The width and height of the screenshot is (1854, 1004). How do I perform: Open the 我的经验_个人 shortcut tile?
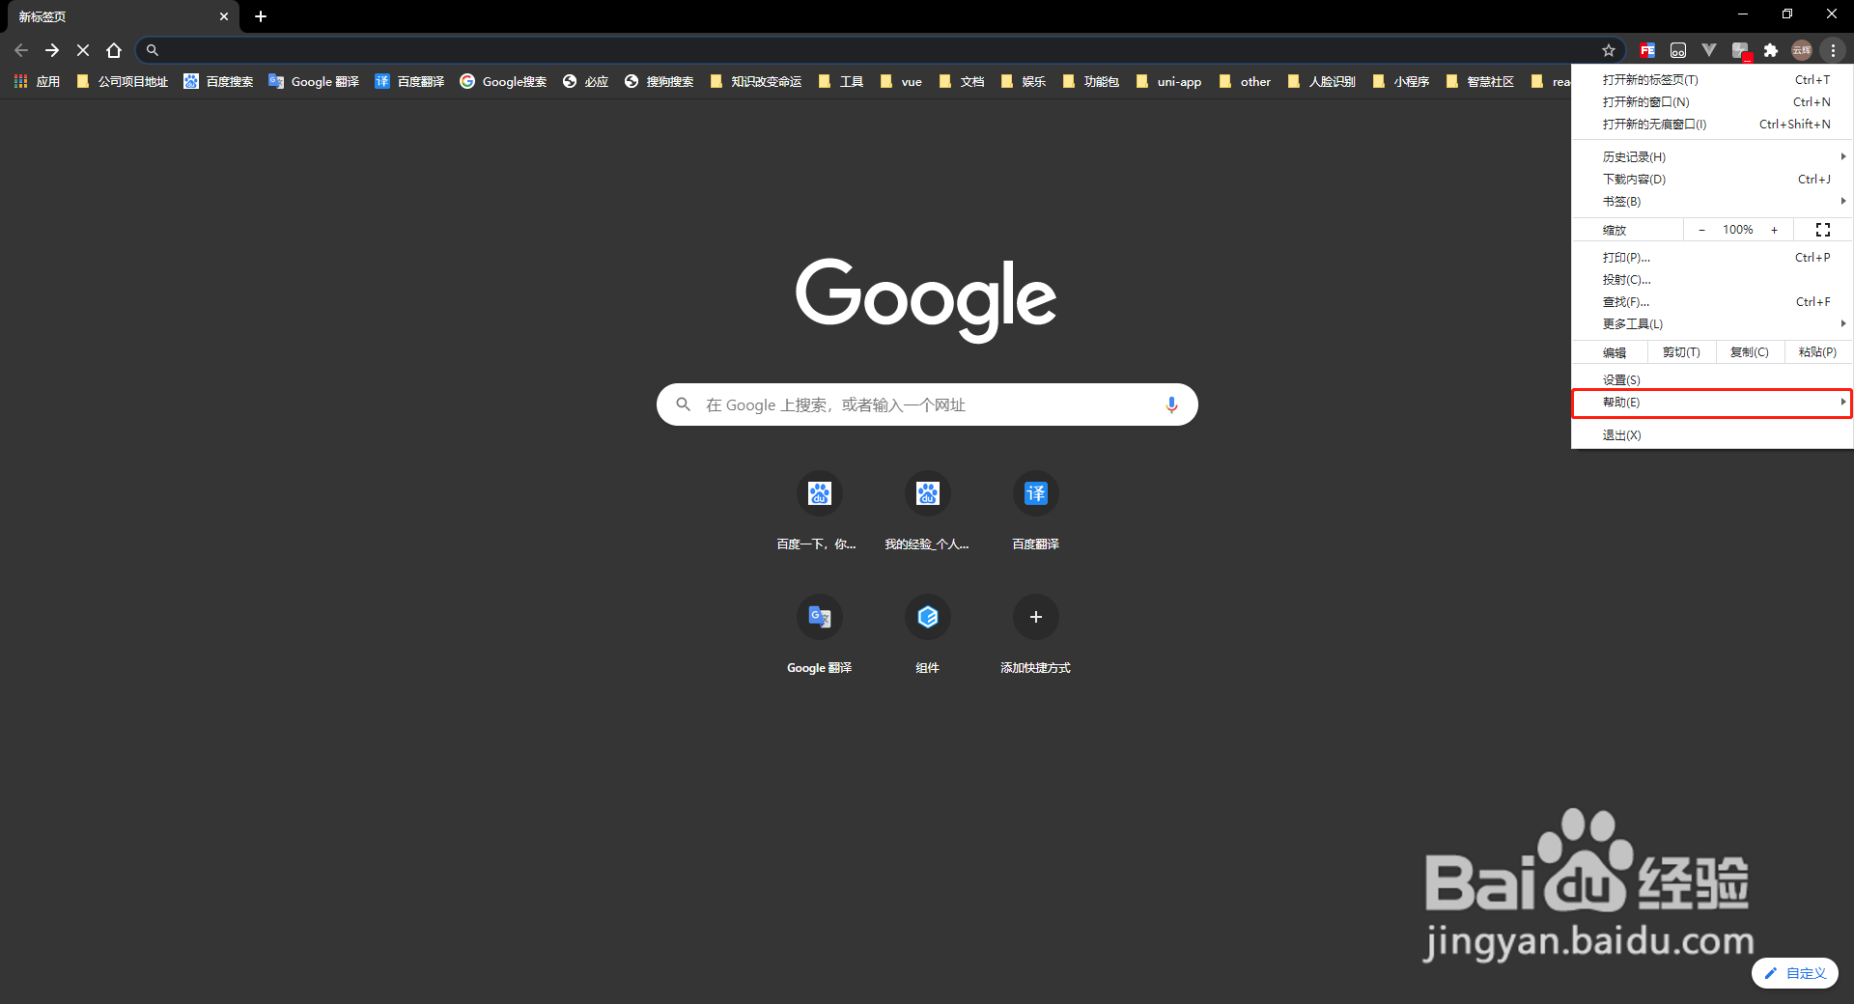tap(927, 510)
